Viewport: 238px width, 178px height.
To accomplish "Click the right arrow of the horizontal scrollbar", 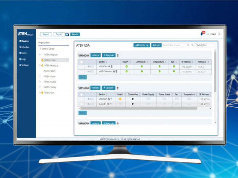I will pyautogui.click(x=210, y=108).
